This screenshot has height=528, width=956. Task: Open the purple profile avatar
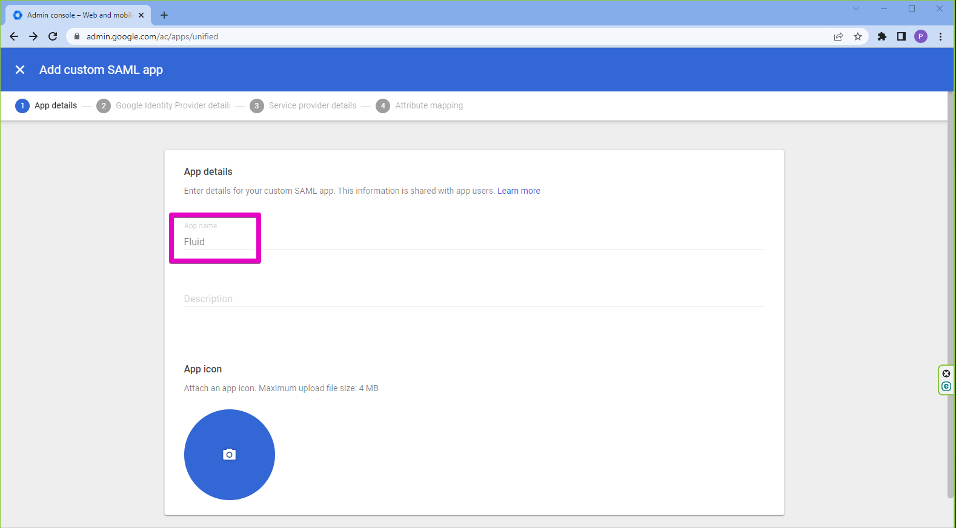[921, 36]
